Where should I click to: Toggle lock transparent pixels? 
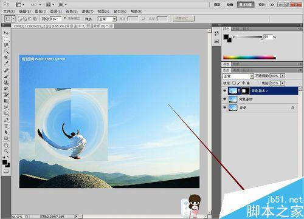pyautogui.click(x=234, y=83)
